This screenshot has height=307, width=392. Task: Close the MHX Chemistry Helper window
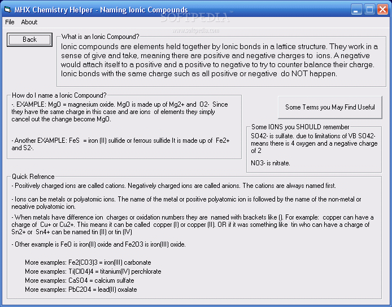pyautogui.click(x=382, y=10)
